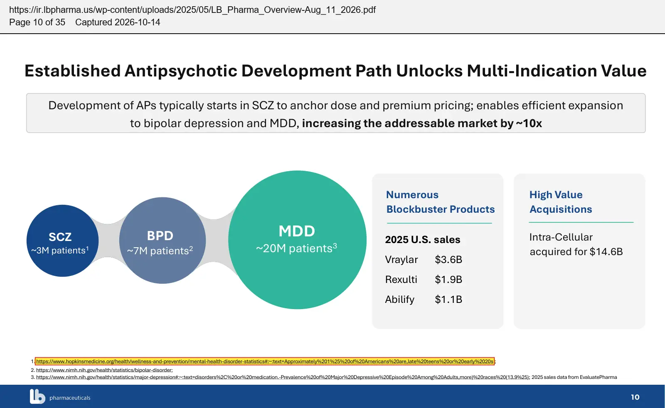Click the '$1.9B' sales value
The width and height of the screenshot is (665, 408).
(x=448, y=280)
